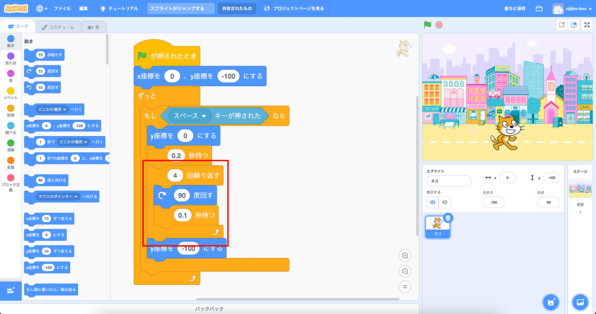Open the choose sprite button
Image resolution: width=596 pixels, height=314 pixels.
pyautogui.click(x=551, y=302)
